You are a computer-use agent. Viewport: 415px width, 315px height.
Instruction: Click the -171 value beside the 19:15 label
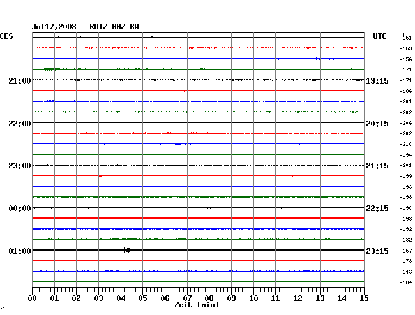(405, 80)
